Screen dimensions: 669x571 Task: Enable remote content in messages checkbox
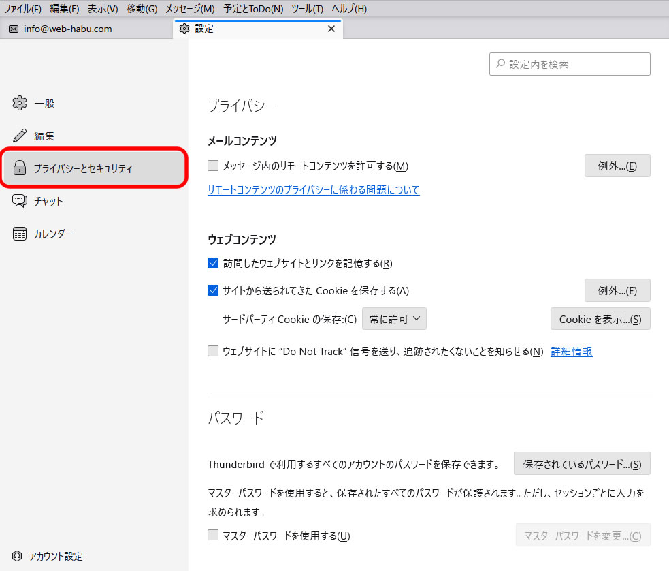pyautogui.click(x=213, y=166)
